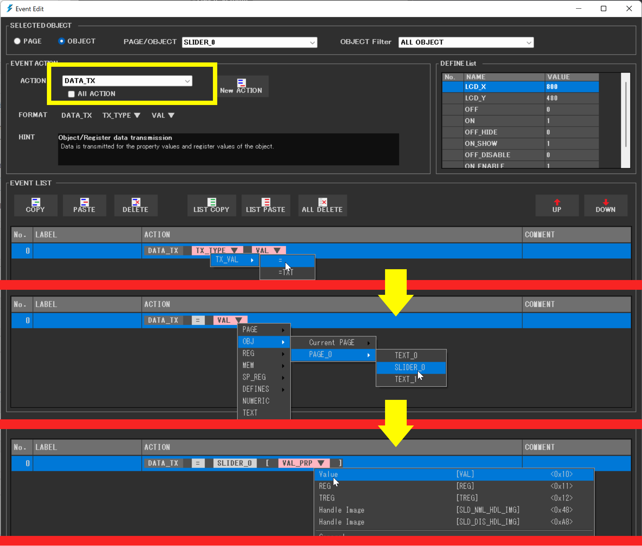Expand the ACTION dropdown showing DATA_TX
The width and height of the screenshot is (642, 546).
pyautogui.click(x=127, y=81)
